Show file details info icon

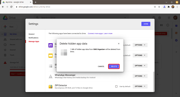point(168,25)
